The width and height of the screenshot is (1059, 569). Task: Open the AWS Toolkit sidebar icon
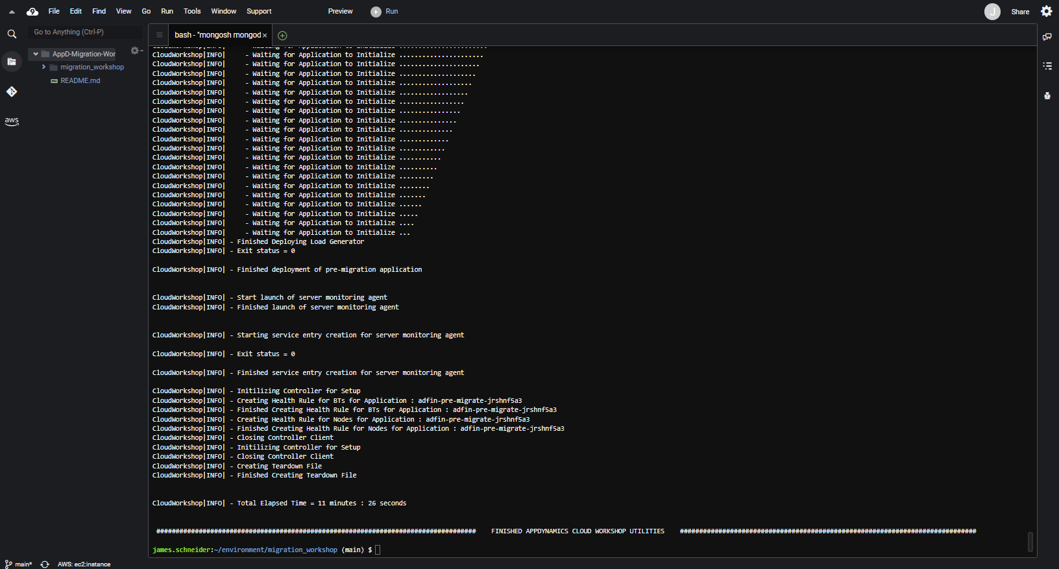pos(12,121)
